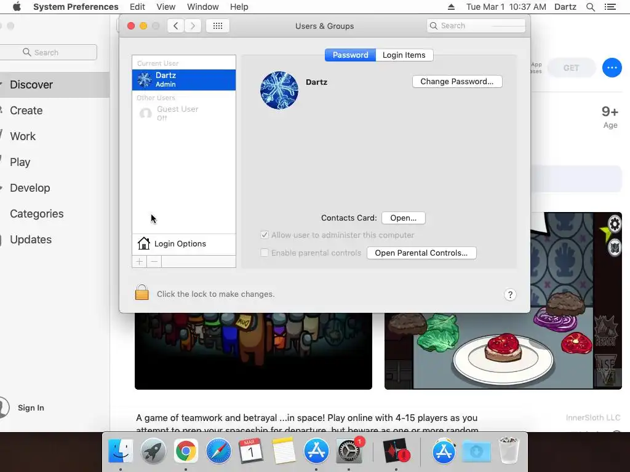
Task: Select Updates in App Store sidebar
Action: pos(54,240)
